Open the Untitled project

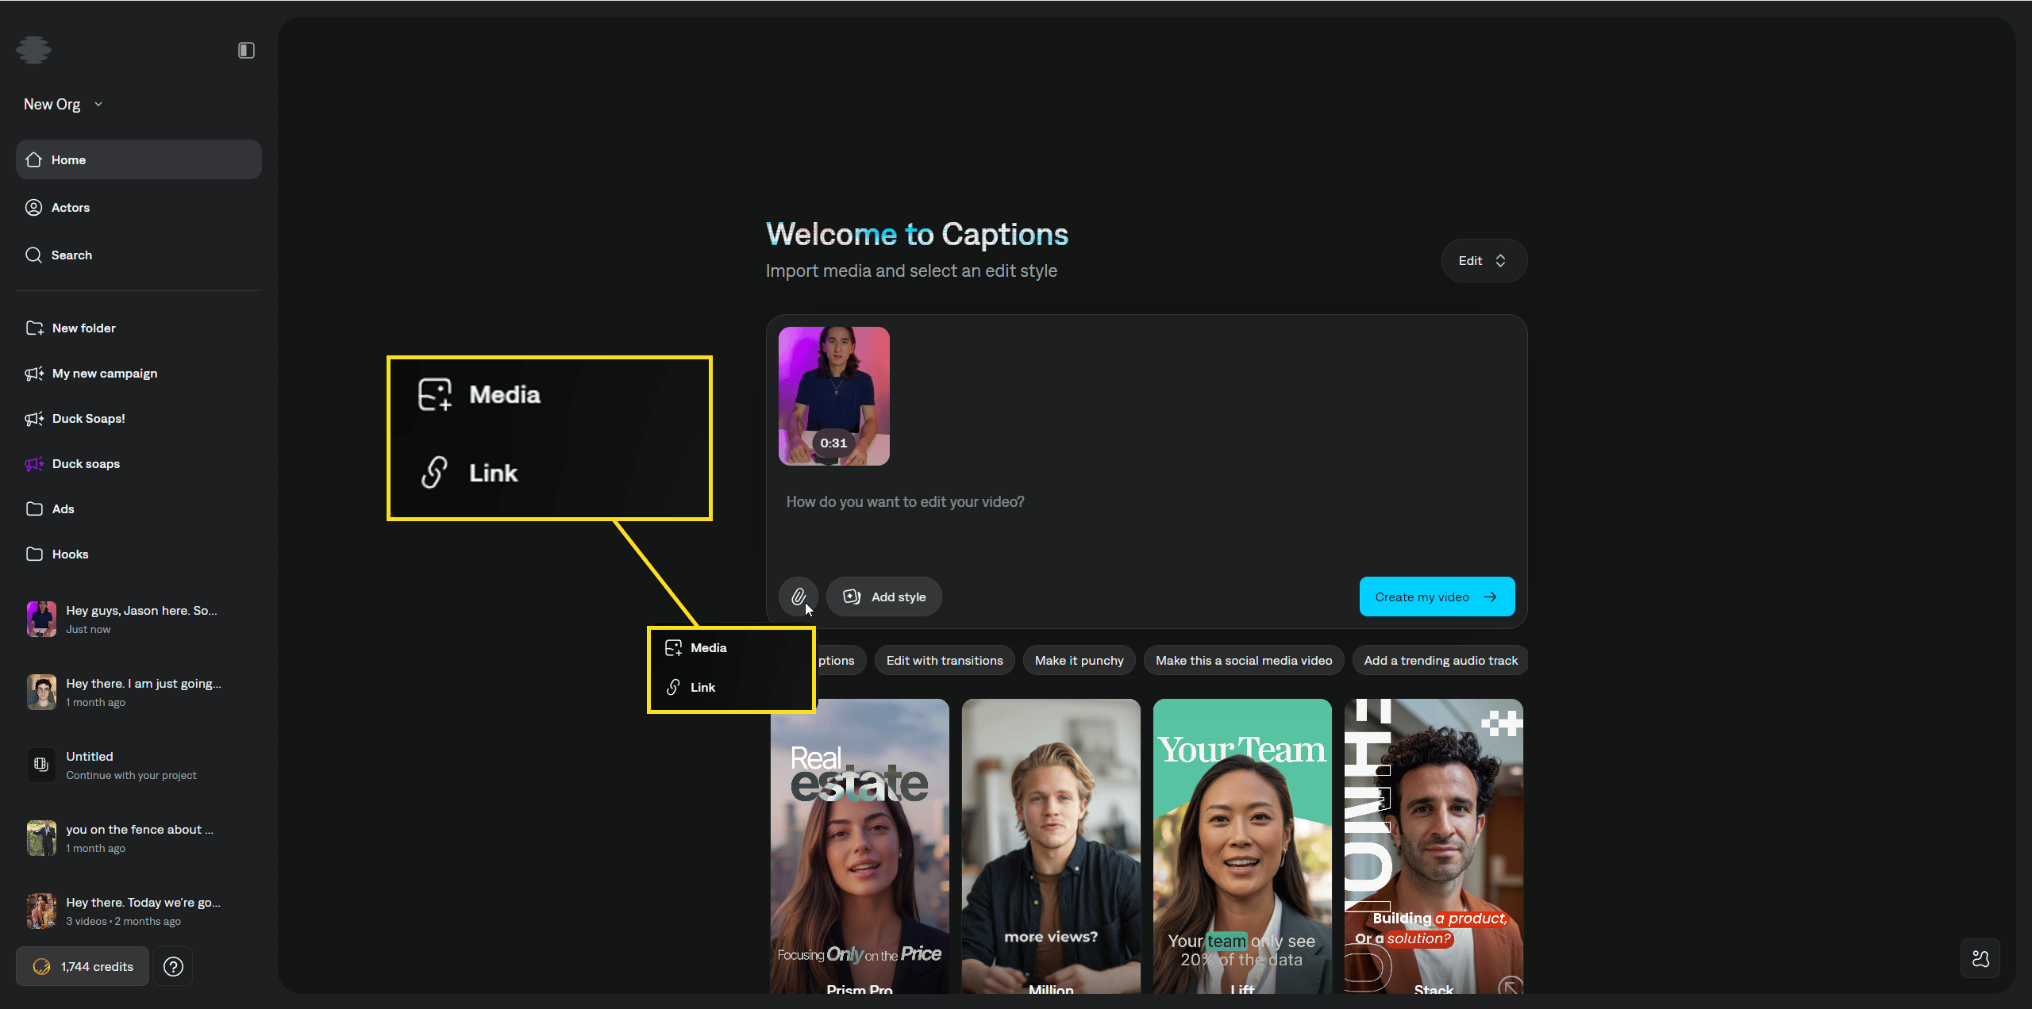click(x=139, y=765)
